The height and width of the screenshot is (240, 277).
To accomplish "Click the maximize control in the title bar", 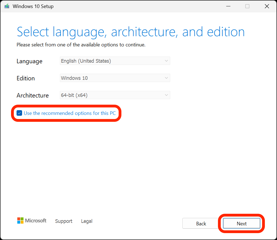I will point(247,6).
